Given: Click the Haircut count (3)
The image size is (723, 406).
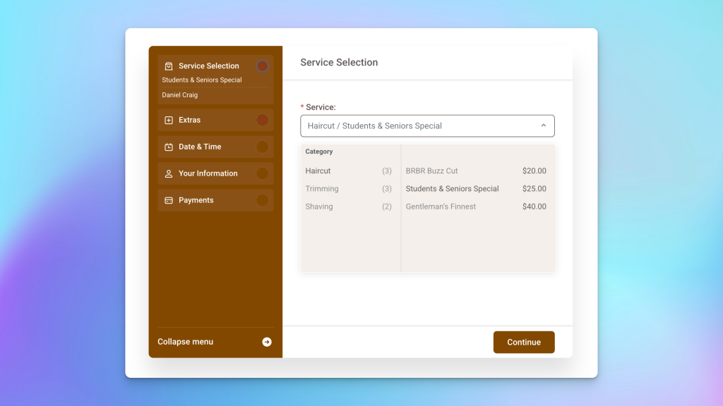Looking at the screenshot, I should pos(387,171).
